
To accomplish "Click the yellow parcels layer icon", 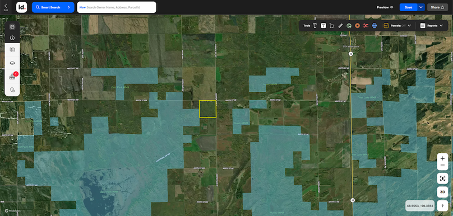I will click(386, 26).
